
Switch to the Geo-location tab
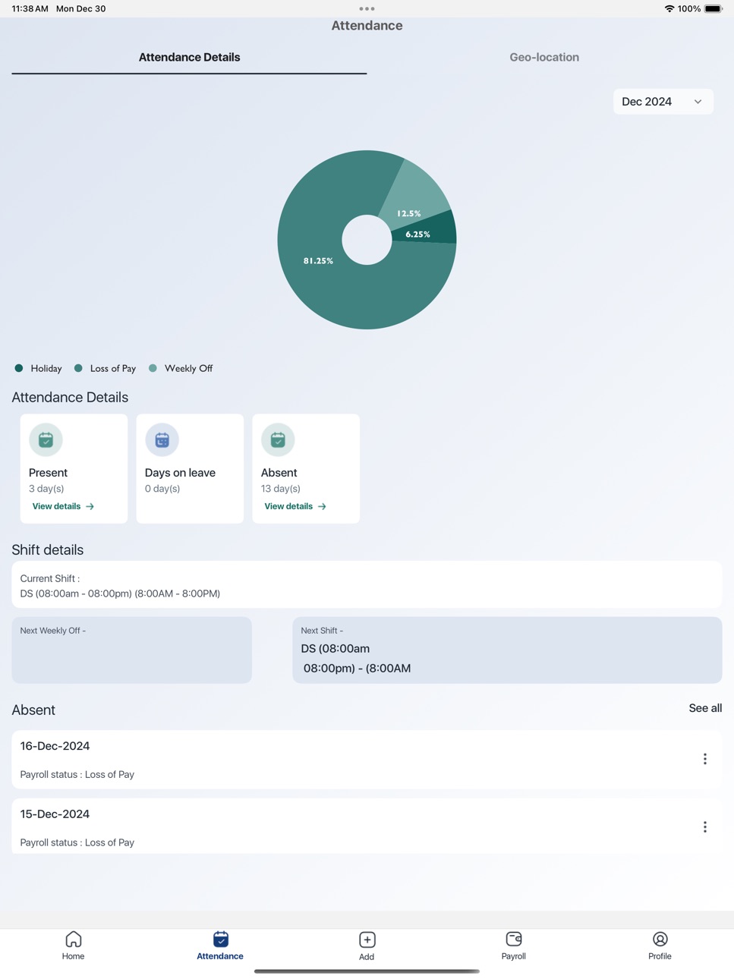544,57
